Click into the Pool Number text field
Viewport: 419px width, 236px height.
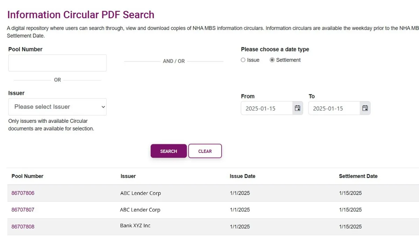click(x=57, y=63)
